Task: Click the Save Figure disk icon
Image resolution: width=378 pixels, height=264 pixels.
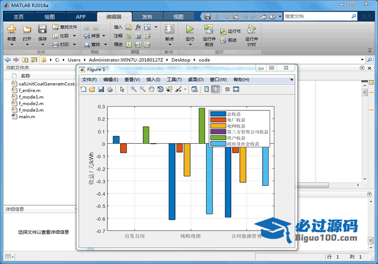Action: [x=101, y=90]
